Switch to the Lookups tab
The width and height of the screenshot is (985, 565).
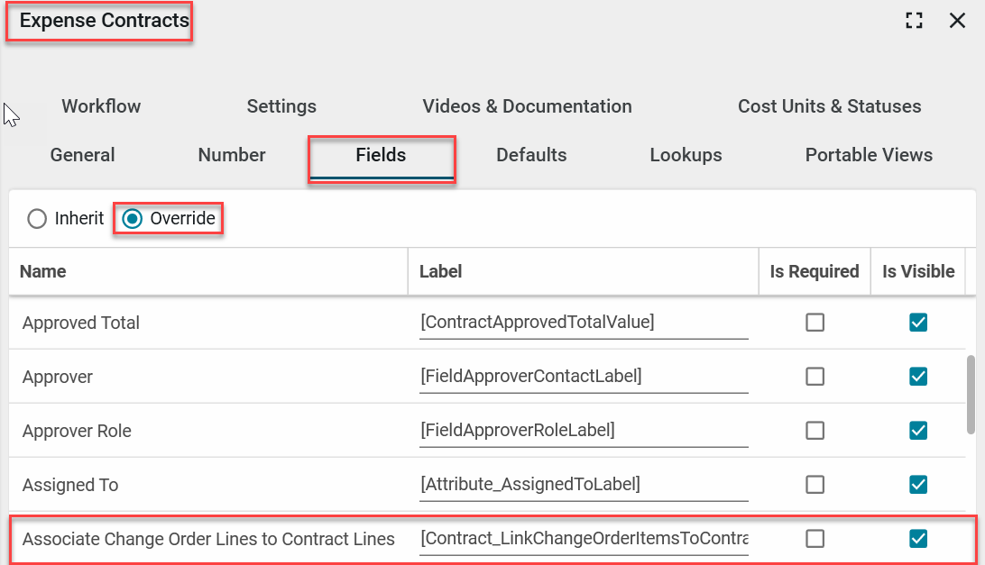click(x=686, y=155)
